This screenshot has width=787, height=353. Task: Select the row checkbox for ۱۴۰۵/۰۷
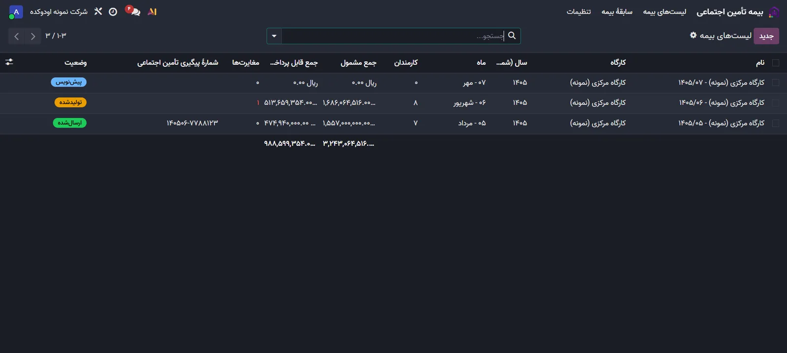pos(776,83)
